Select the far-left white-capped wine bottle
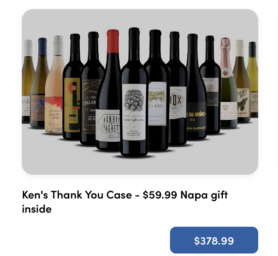Image resolution: width=278 pixels, height=256 pixels. tap(27, 81)
